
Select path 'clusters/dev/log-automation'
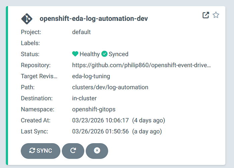(110, 87)
